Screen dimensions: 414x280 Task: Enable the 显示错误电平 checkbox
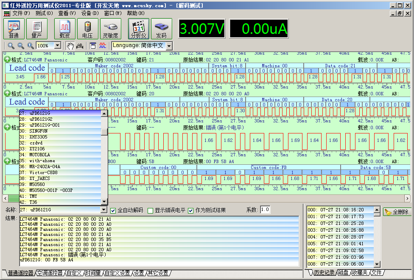click(151, 211)
